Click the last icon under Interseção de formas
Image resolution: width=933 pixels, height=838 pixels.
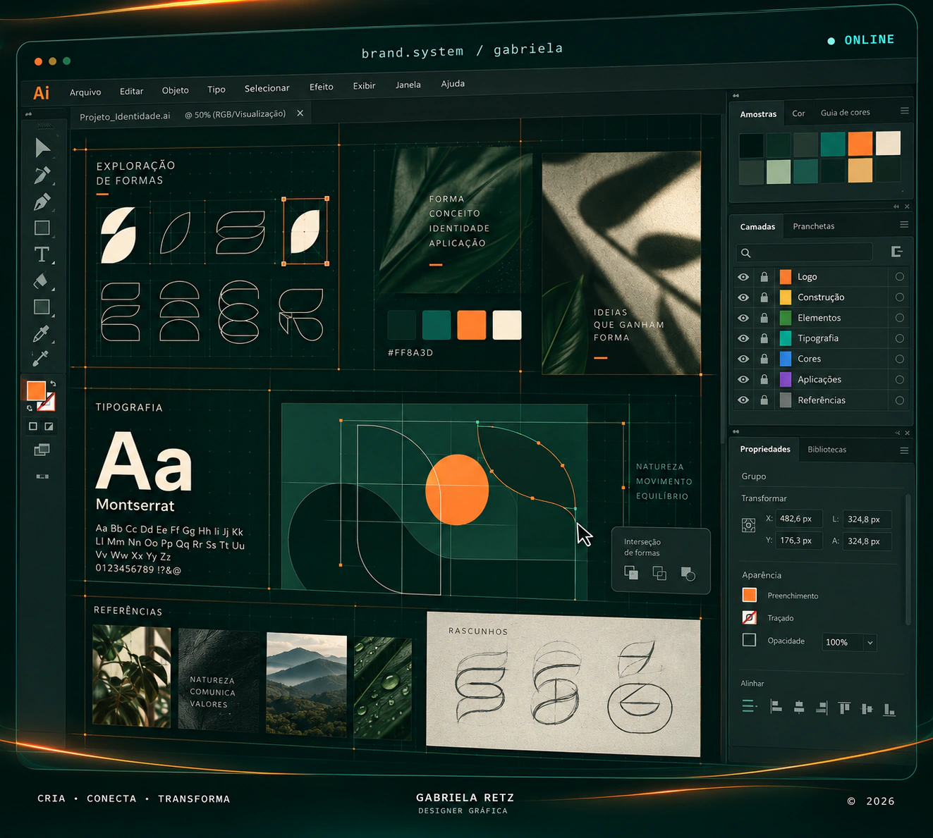click(x=688, y=574)
